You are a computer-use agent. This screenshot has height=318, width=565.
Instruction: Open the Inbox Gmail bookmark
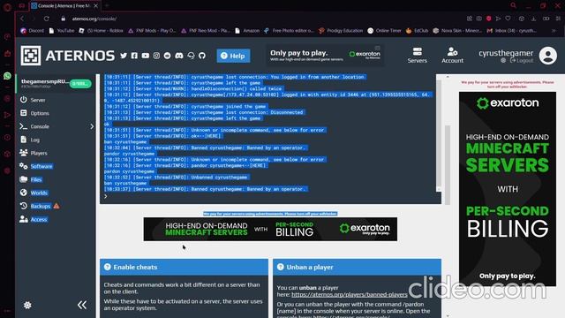[x=512, y=31]
